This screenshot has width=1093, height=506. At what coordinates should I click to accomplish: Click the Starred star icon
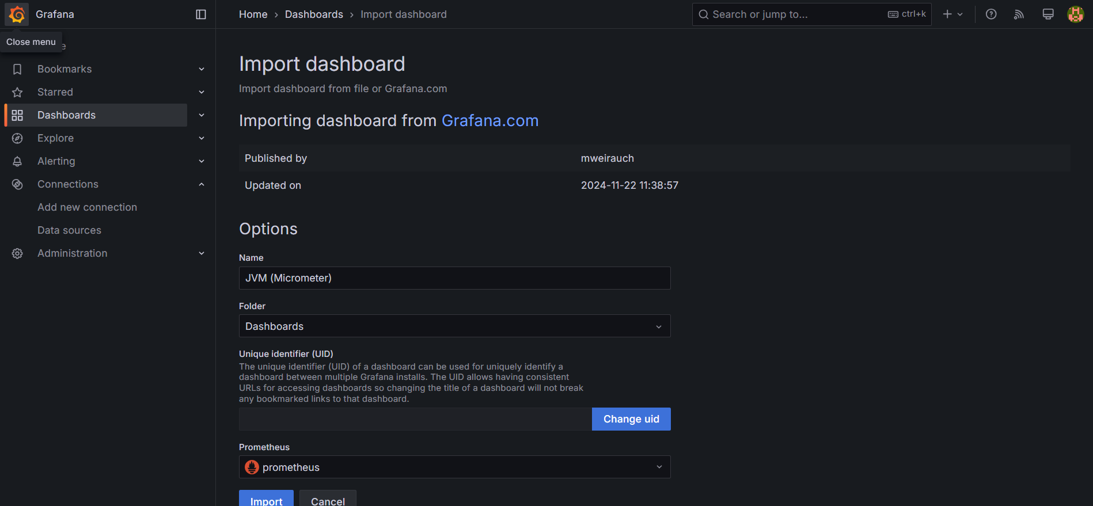[17, 92]
